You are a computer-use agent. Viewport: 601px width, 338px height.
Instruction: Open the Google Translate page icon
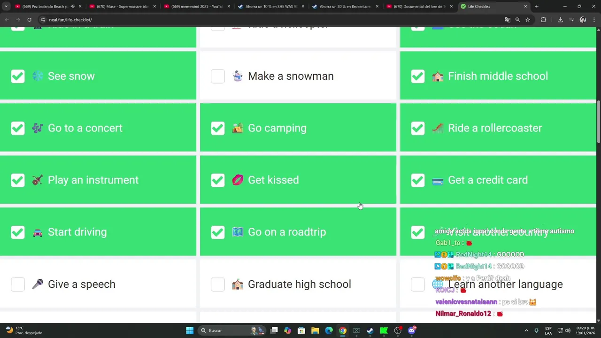point(508,20)
